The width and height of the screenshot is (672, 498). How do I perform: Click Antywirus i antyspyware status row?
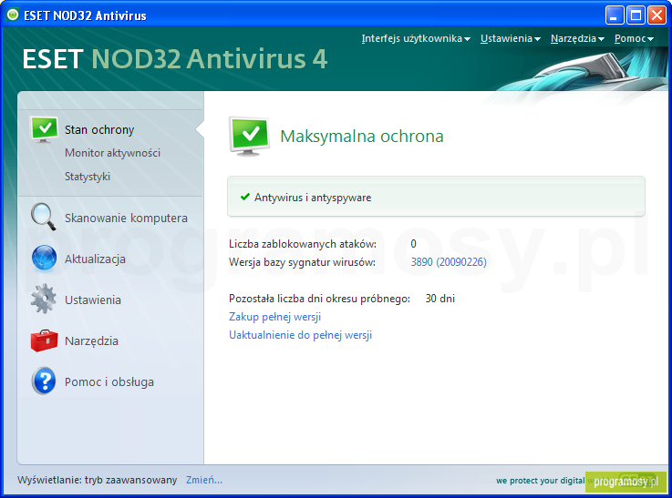pyautogui.click(x=436, y=197)
